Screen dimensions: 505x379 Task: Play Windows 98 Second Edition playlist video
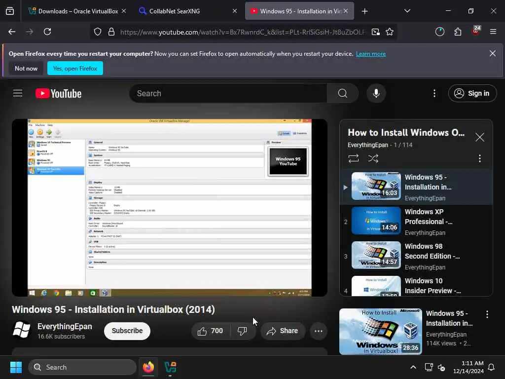(x=416, y=256)
